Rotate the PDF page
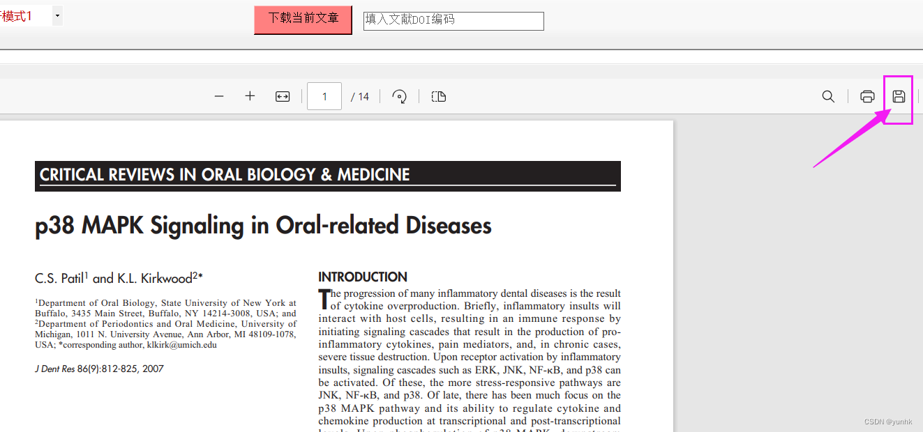Viewport: 923px width, 432px height. coord(400,97)
